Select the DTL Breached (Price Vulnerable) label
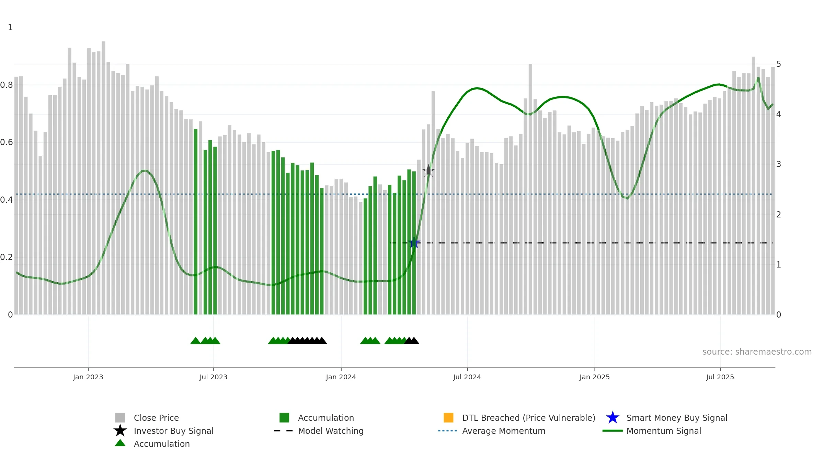This screenshot has width=824, height=463. pyautogui.click(x=529, y=418)
